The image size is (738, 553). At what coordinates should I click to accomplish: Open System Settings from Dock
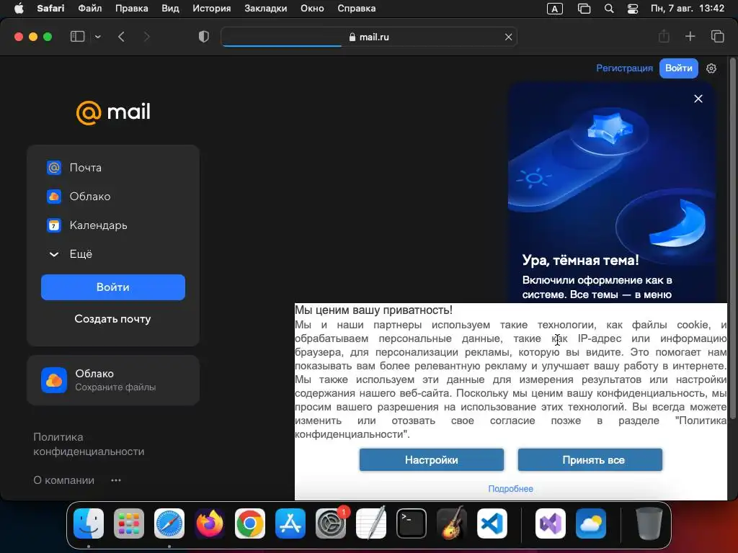point(331,523)
